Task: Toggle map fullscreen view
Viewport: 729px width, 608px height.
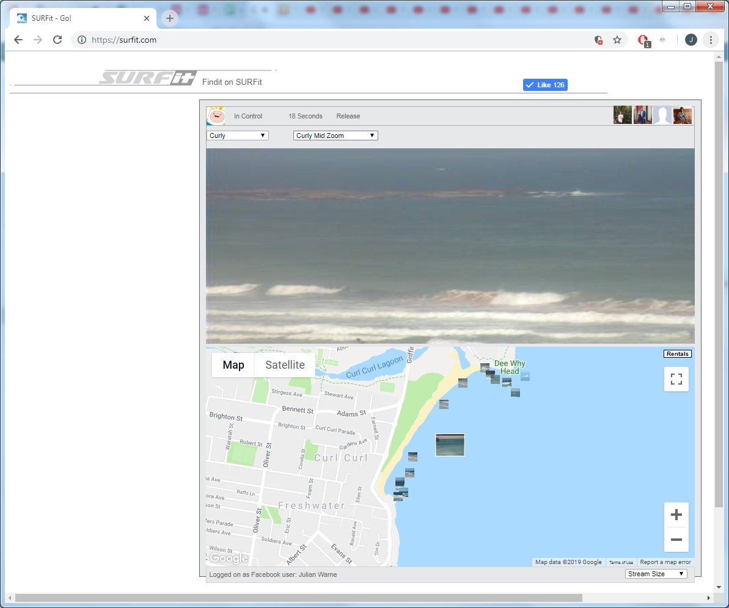Action: 676,379
